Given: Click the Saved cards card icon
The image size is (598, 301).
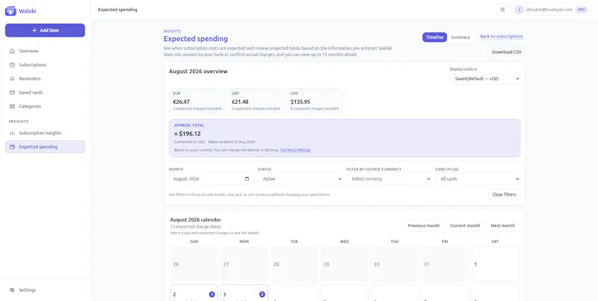Looking at the screenshot, I should point(12,93).
